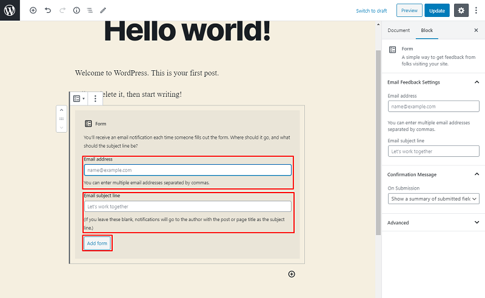This screenshot has height=298, width=485.
Task: Click the Preview button
Action: click(409, 10)
